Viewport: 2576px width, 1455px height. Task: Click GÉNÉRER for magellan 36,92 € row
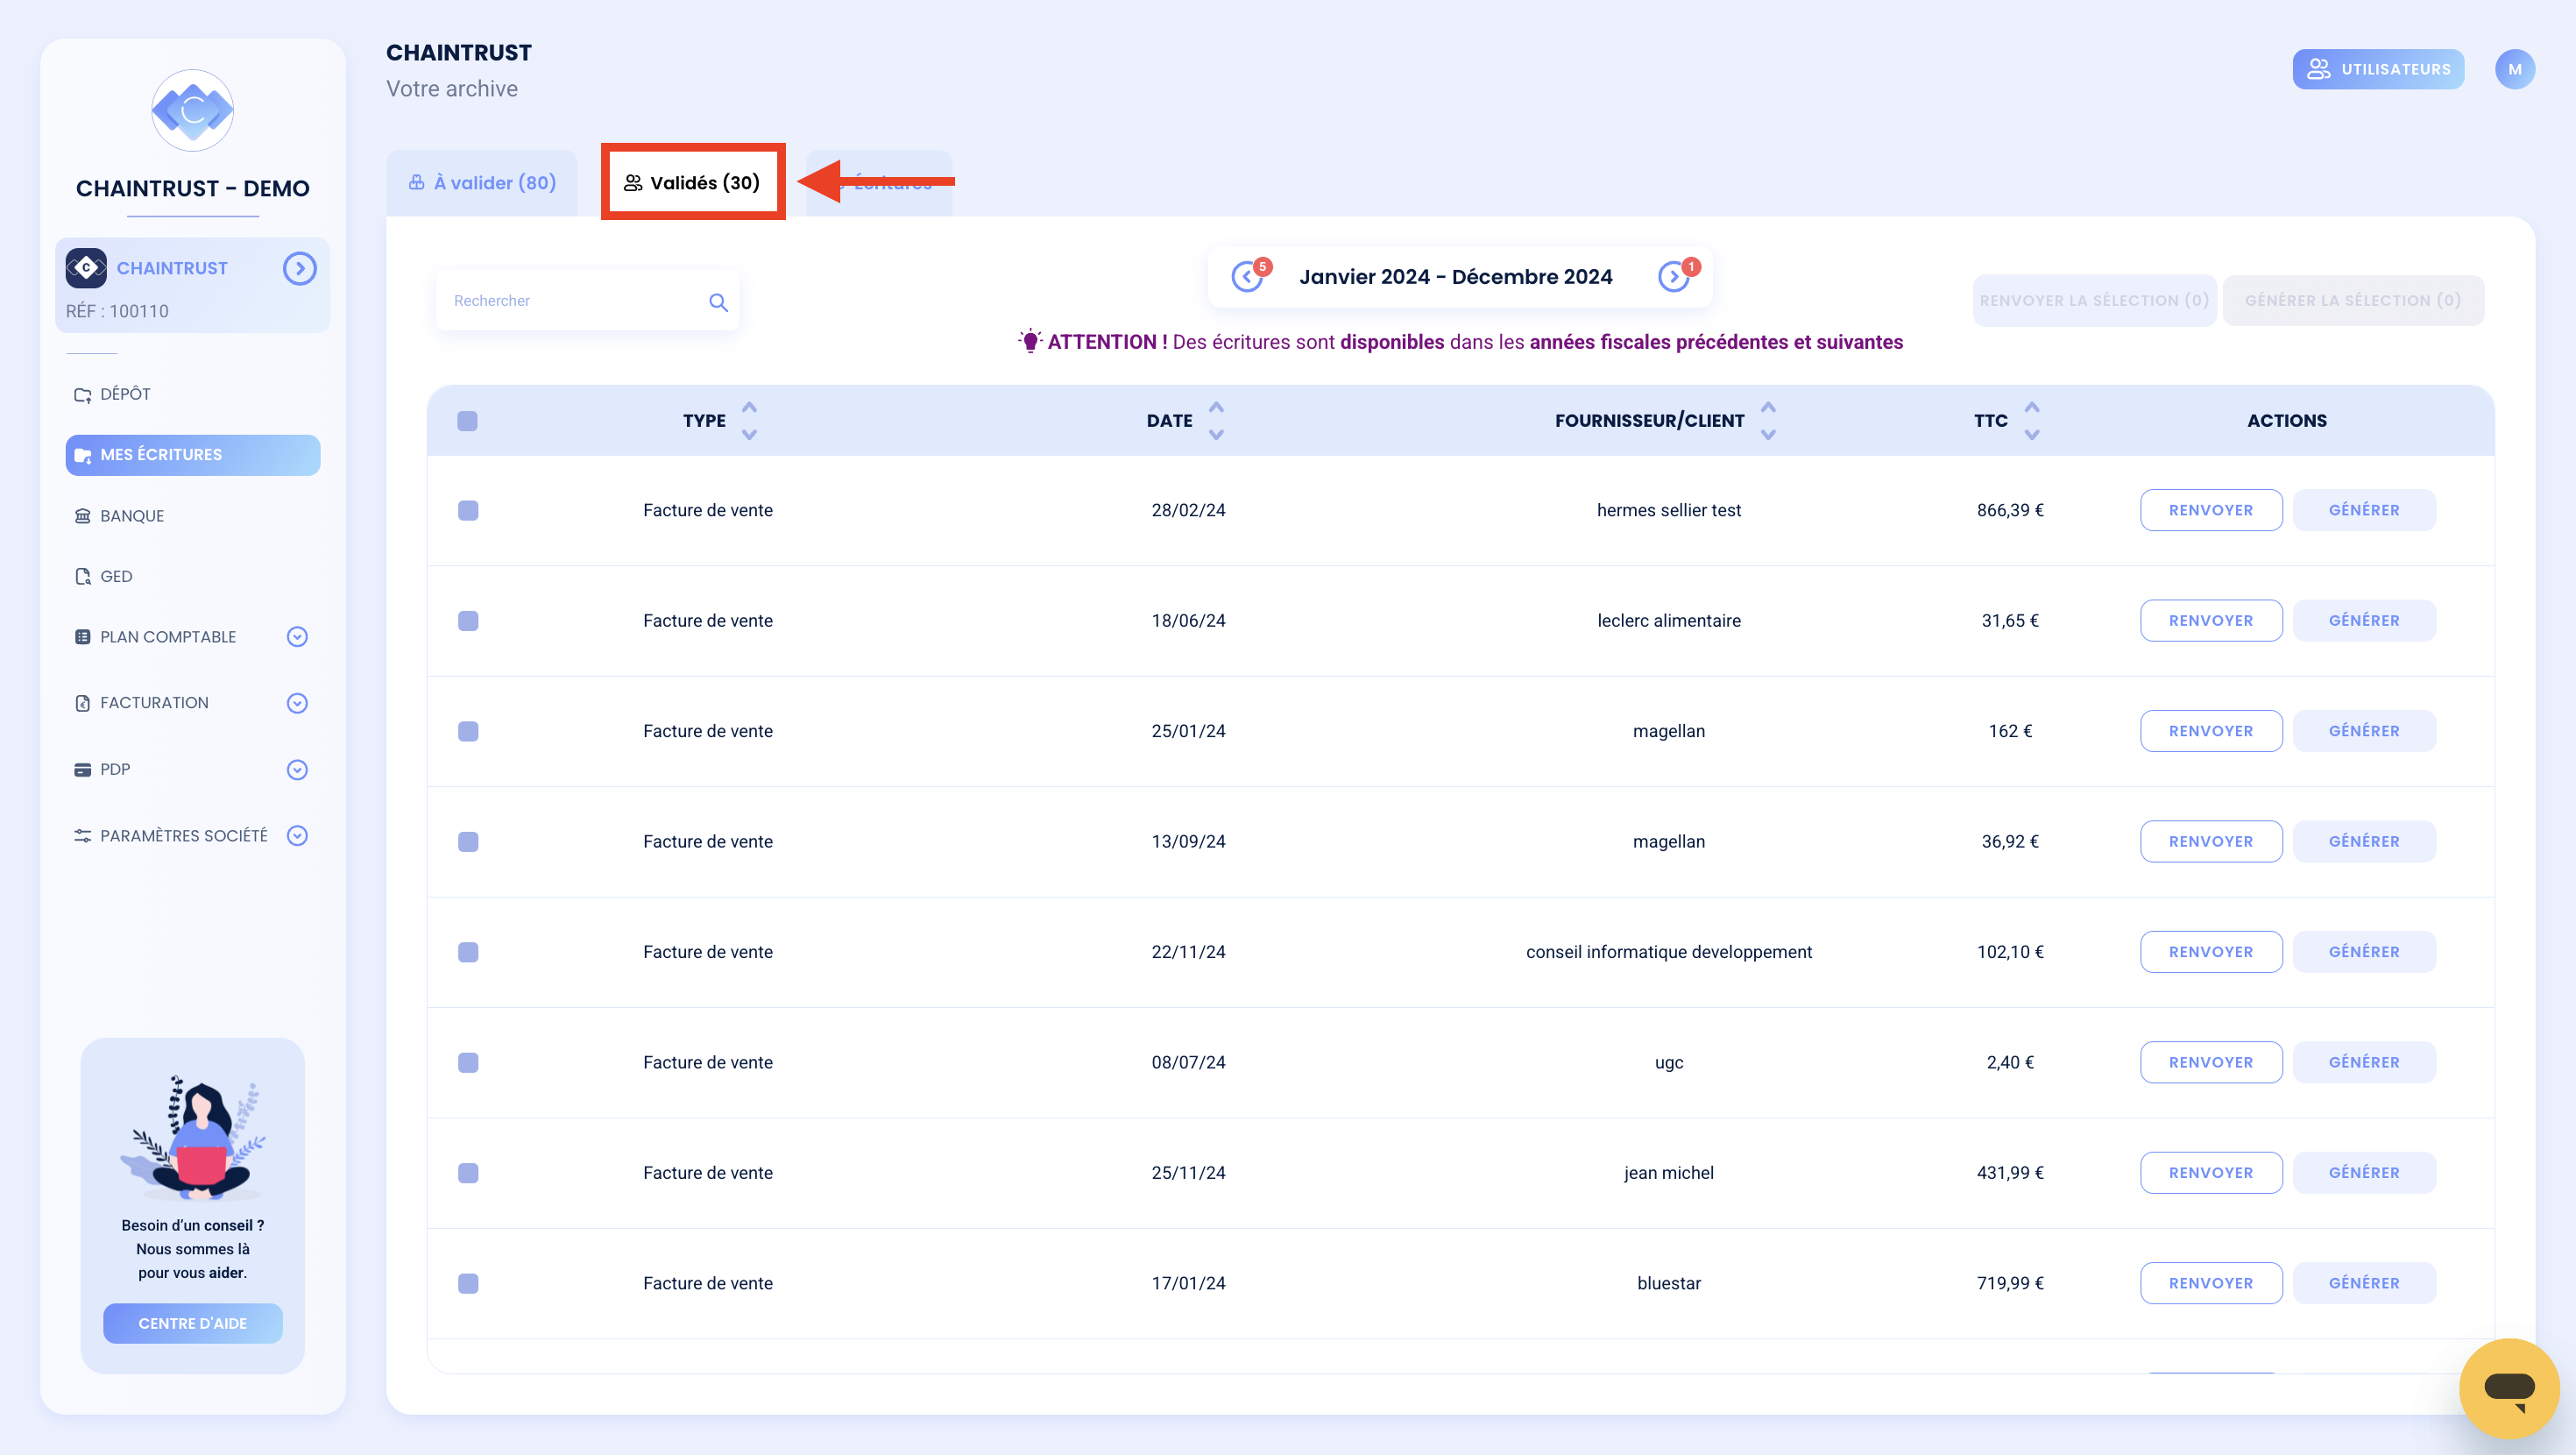point(2364,841)
